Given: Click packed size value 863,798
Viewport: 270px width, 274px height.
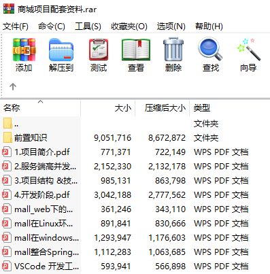Looking at the screenshot, I should tap(171, 181).
